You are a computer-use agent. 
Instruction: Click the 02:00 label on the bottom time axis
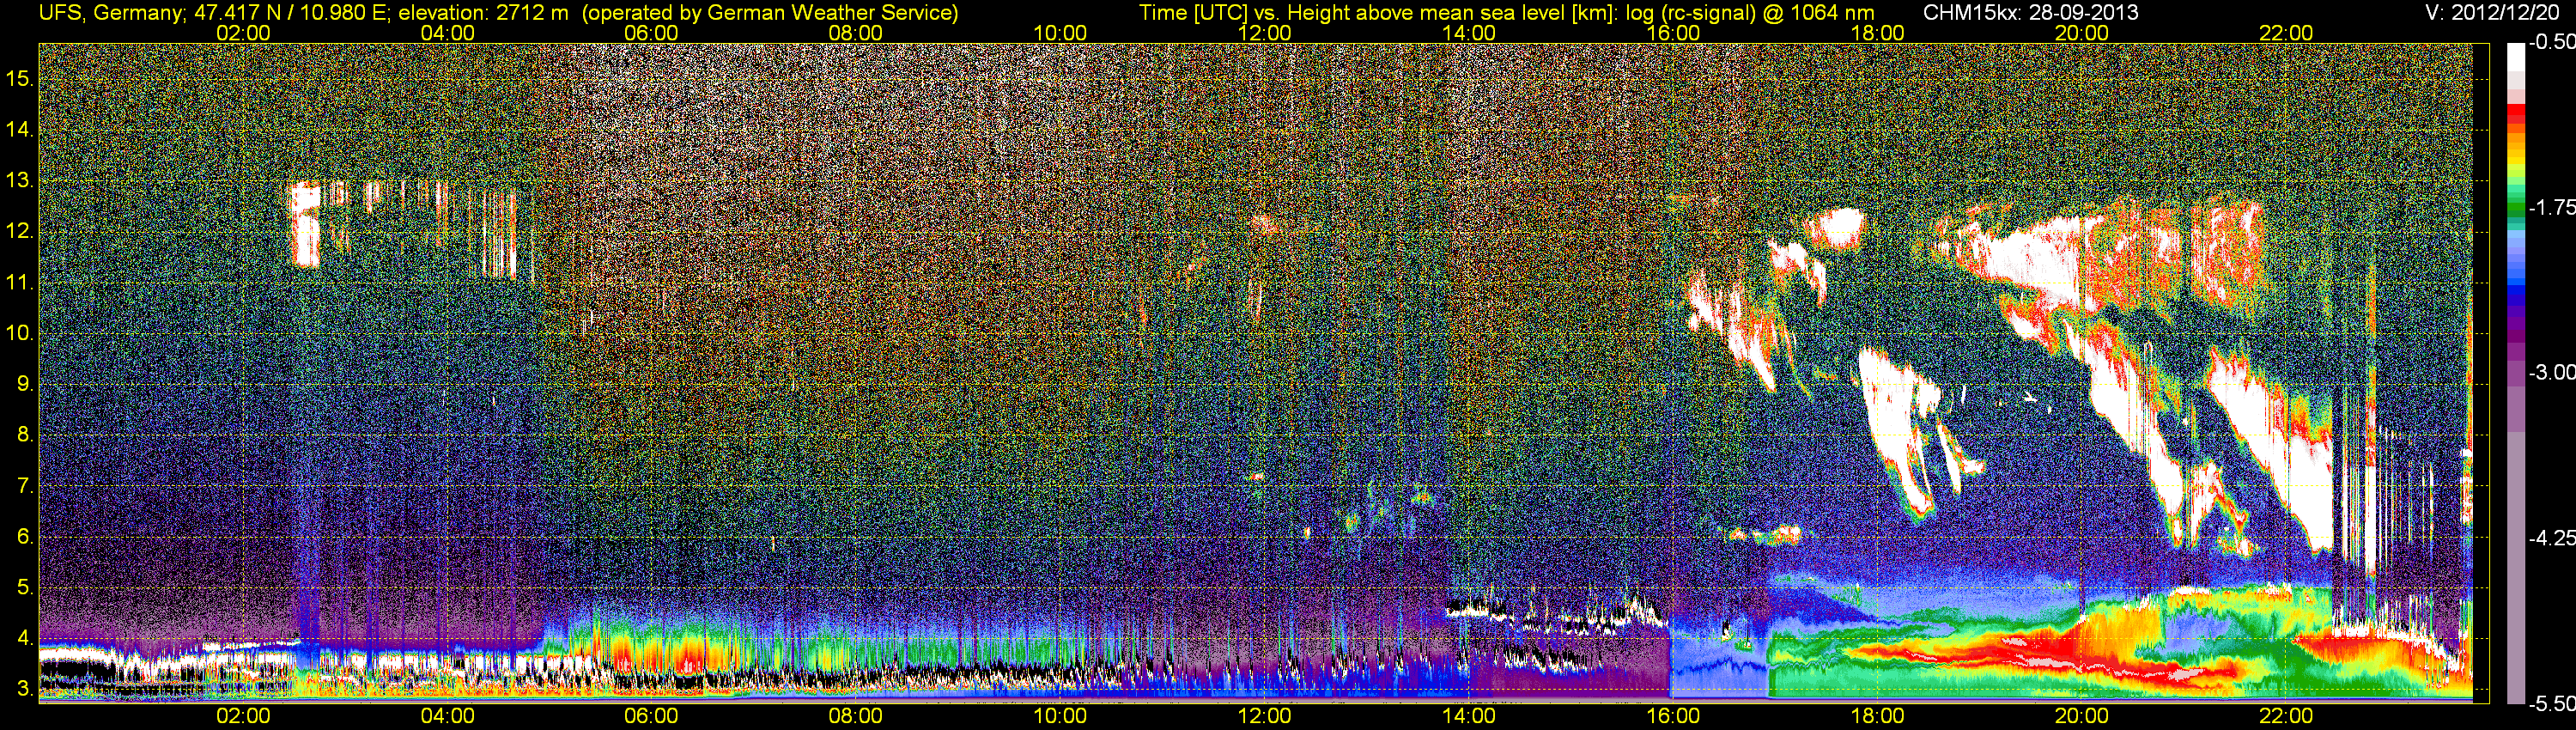[243, 716]
